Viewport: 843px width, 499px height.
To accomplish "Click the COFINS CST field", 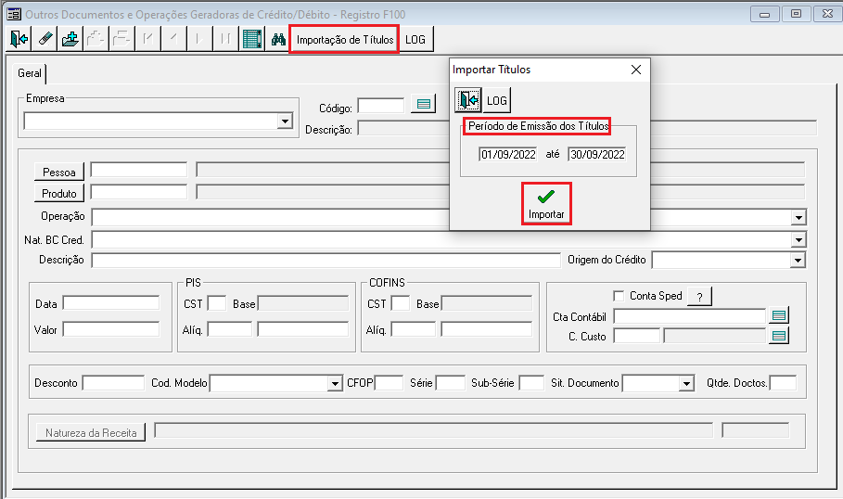I will tap(400, 303).
